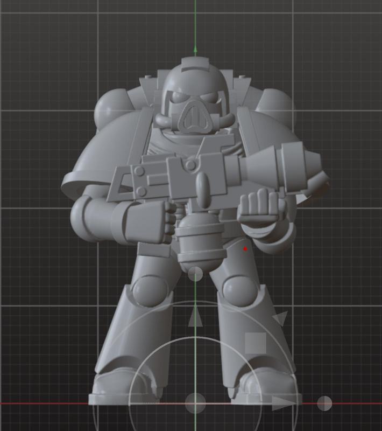Click the gizmo's right-pointing move arrow
Screen dimensions: 382x431
284,403
